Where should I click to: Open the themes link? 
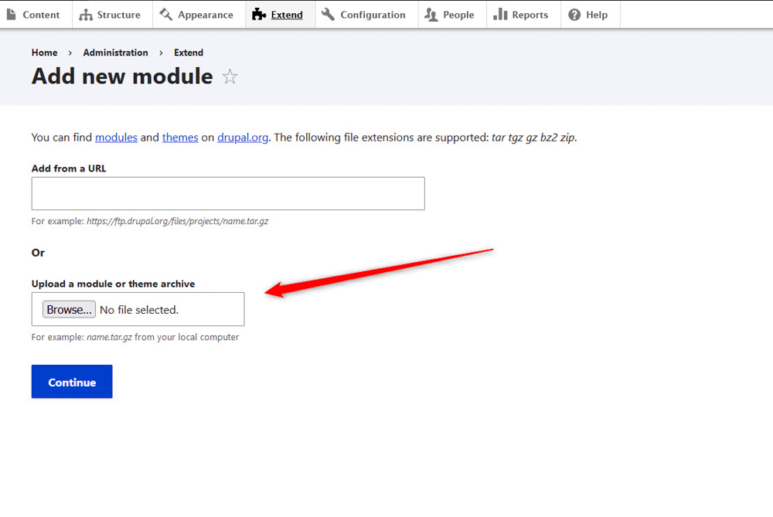tap(180, 137)
